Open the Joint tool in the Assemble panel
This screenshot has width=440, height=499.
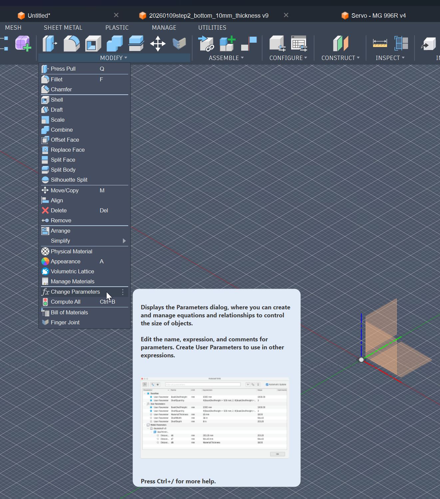click(206, 44)
